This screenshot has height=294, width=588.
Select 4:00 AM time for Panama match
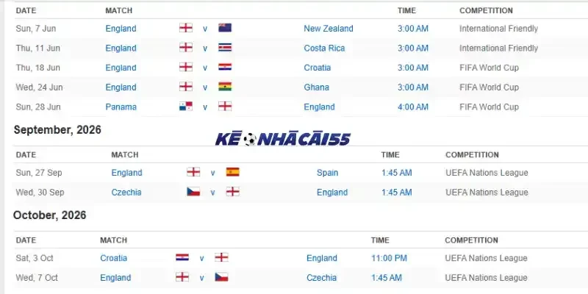[x=413, y=107]
